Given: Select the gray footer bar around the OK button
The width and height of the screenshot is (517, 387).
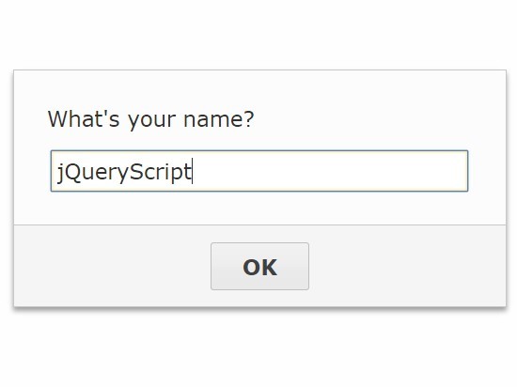Looking at the screenshot, I should (x=259, y=266).
